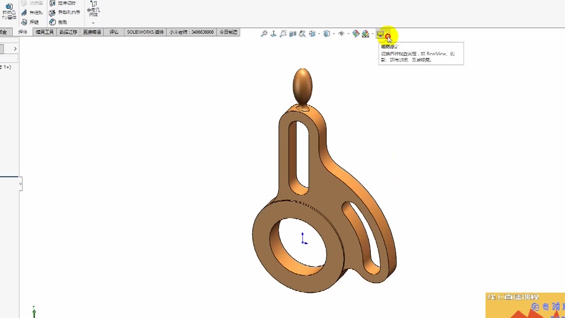Viewport: 565px width, 318px height.
Task: Open the 参考几何体 reference geometry tool
Action: tap(93, 9)
